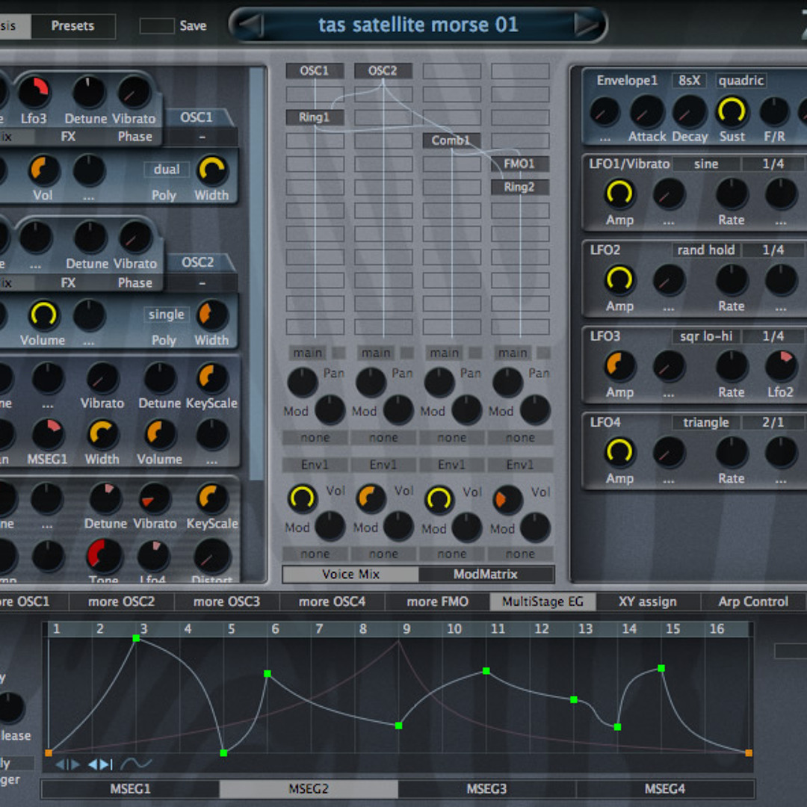
Task: Open the LFO2 rand hold waveform dropdown
Action: pos(705,250)
